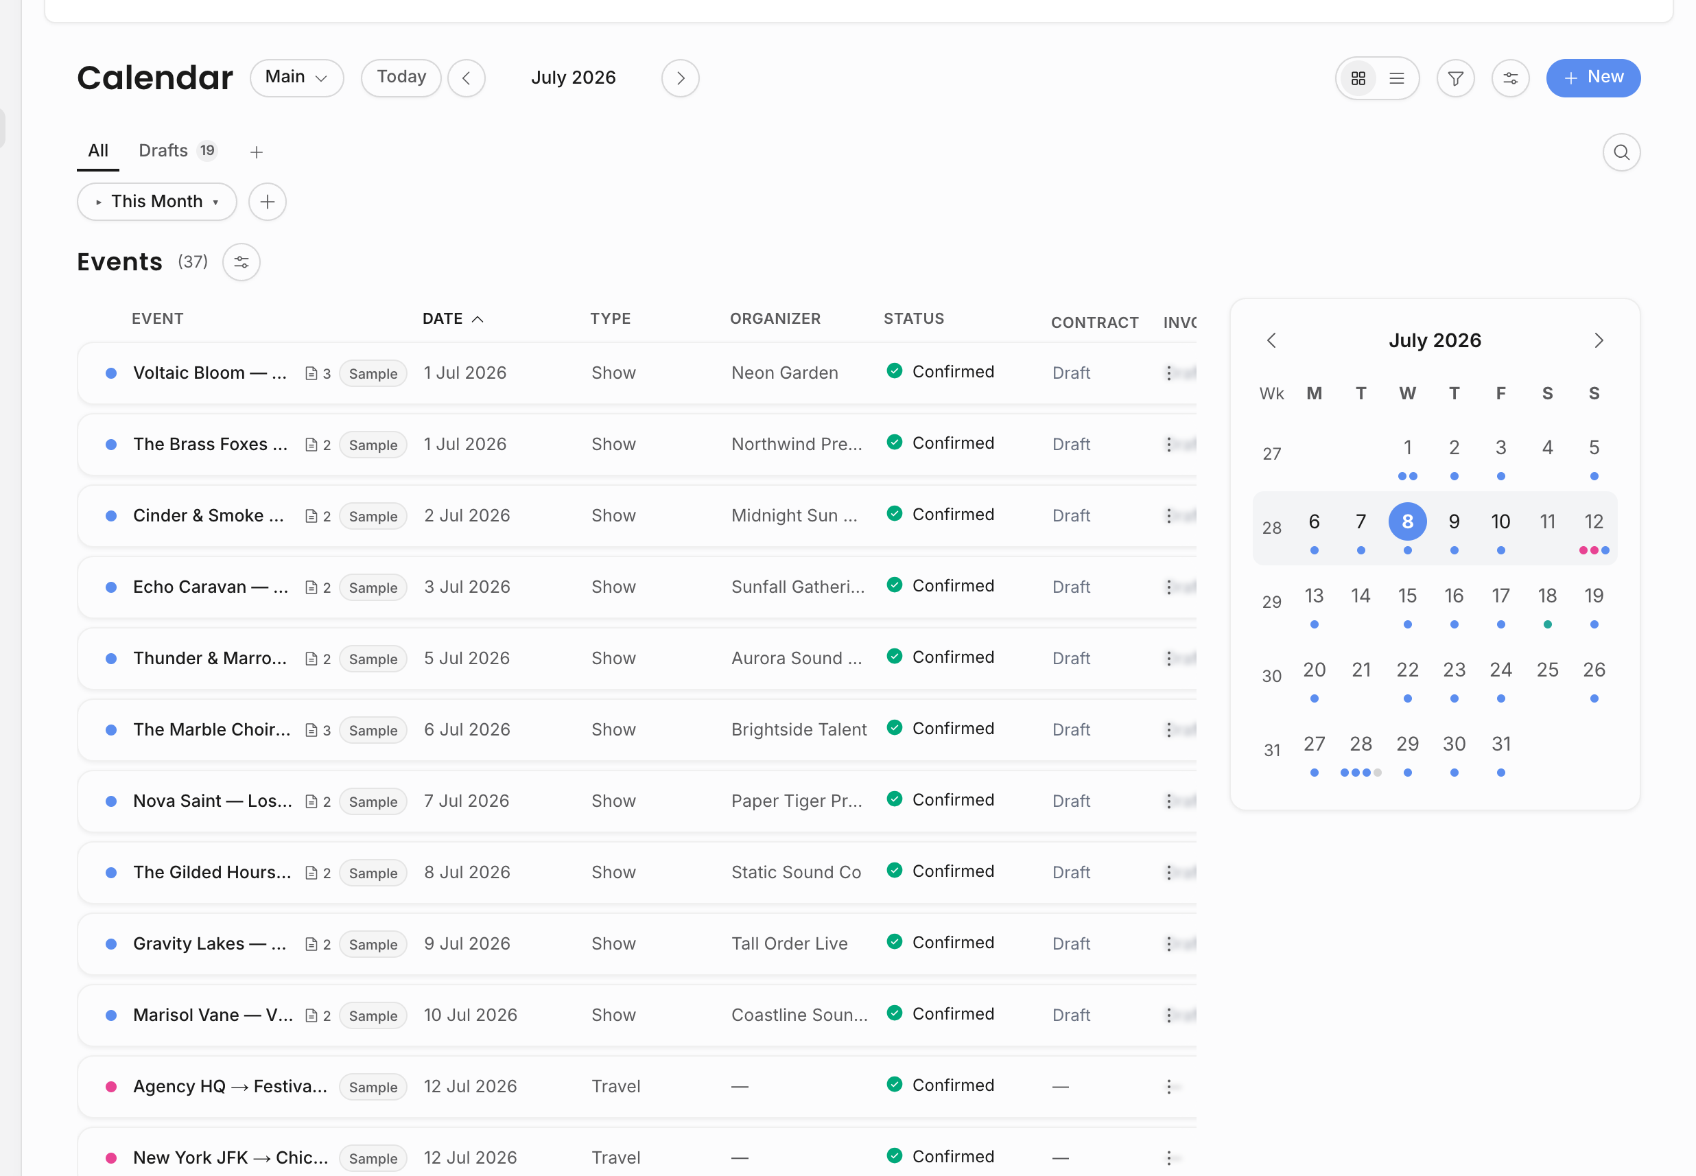This screenshot has width=1696, height=1176.
Task: Click Draft contract on Cinder & Smoke row
Action: coord(1070,516)
